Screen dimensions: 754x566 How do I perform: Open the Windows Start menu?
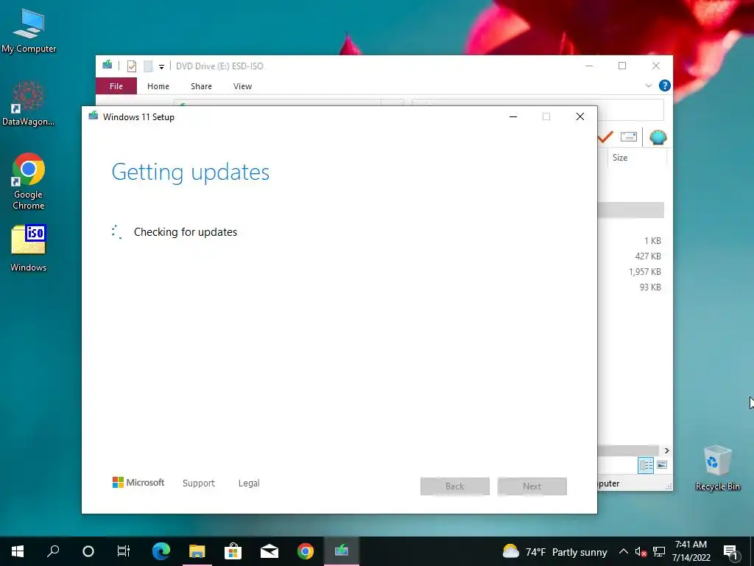coord(18,551)
